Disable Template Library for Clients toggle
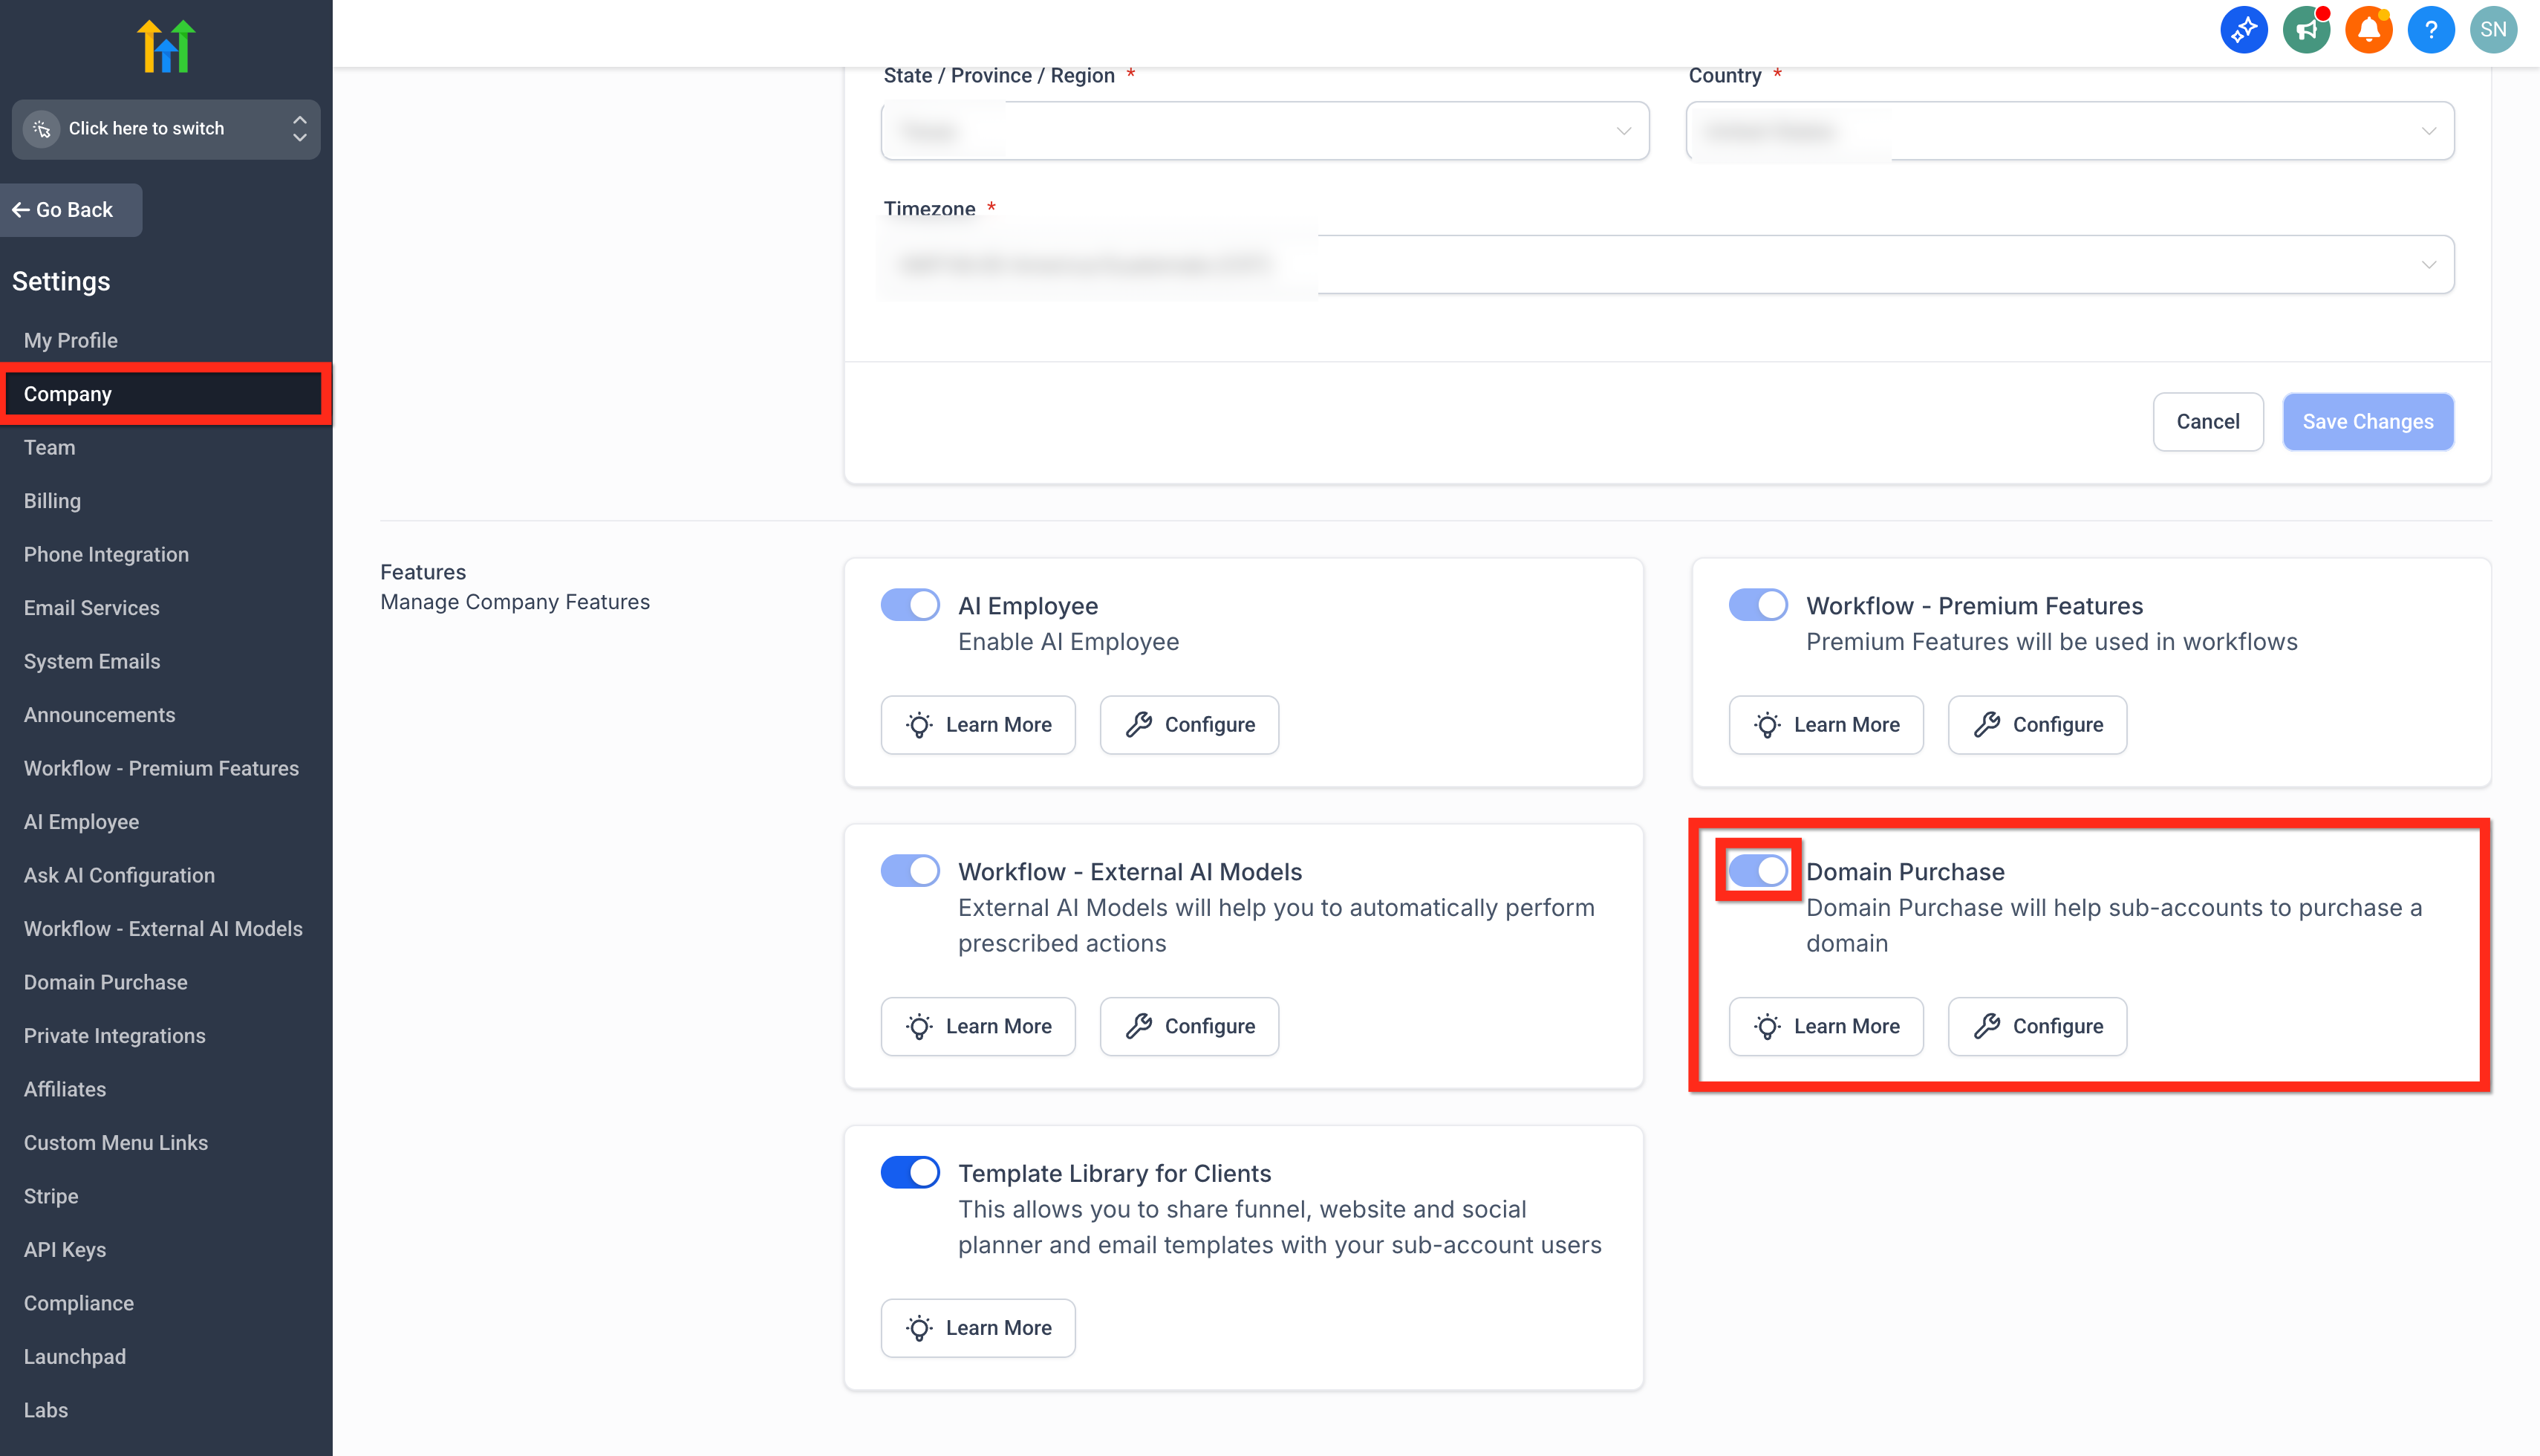 (910, 1172)
